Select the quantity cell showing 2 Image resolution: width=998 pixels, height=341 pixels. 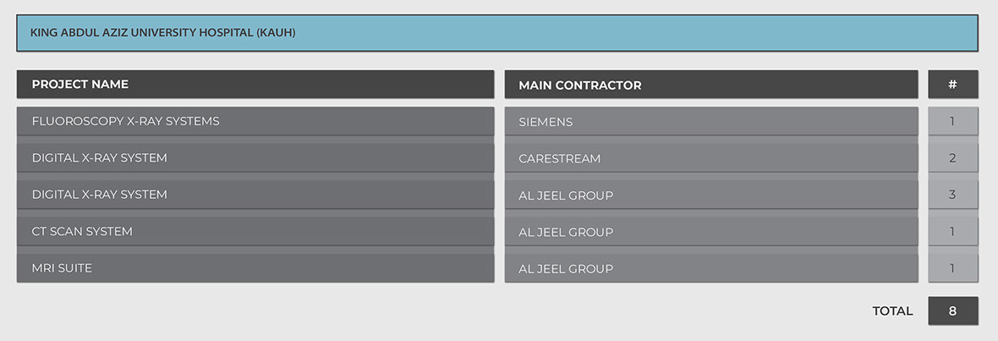[x=952, y=158]
